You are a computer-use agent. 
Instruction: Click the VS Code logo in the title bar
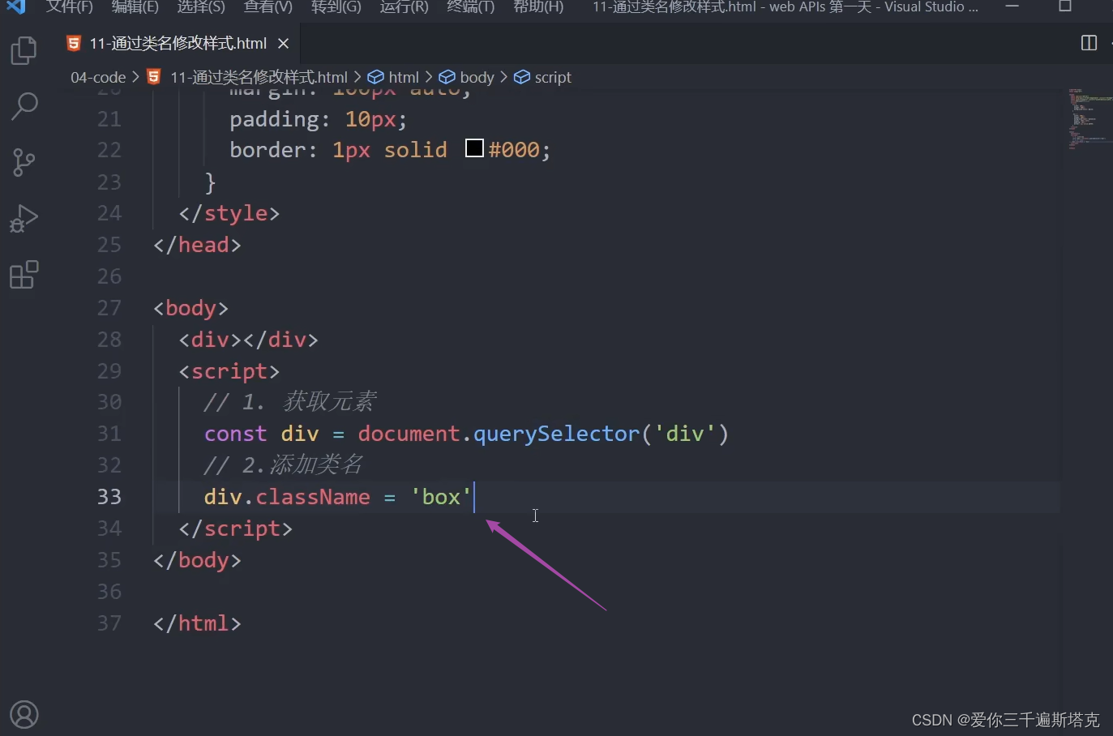16,7
